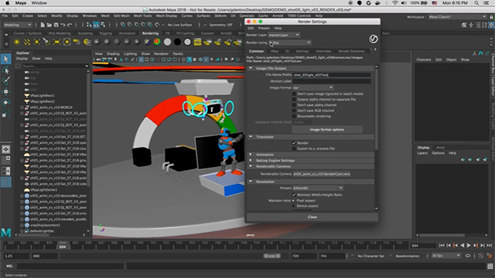Open the Layers menu in Layer Editor
The width and height of the screenshot is (495, 278).
422,153
